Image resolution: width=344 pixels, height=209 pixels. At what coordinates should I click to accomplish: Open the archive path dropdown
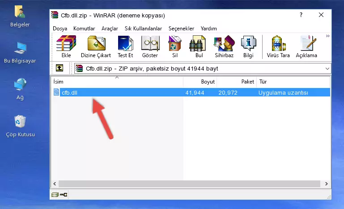point(327,69)
